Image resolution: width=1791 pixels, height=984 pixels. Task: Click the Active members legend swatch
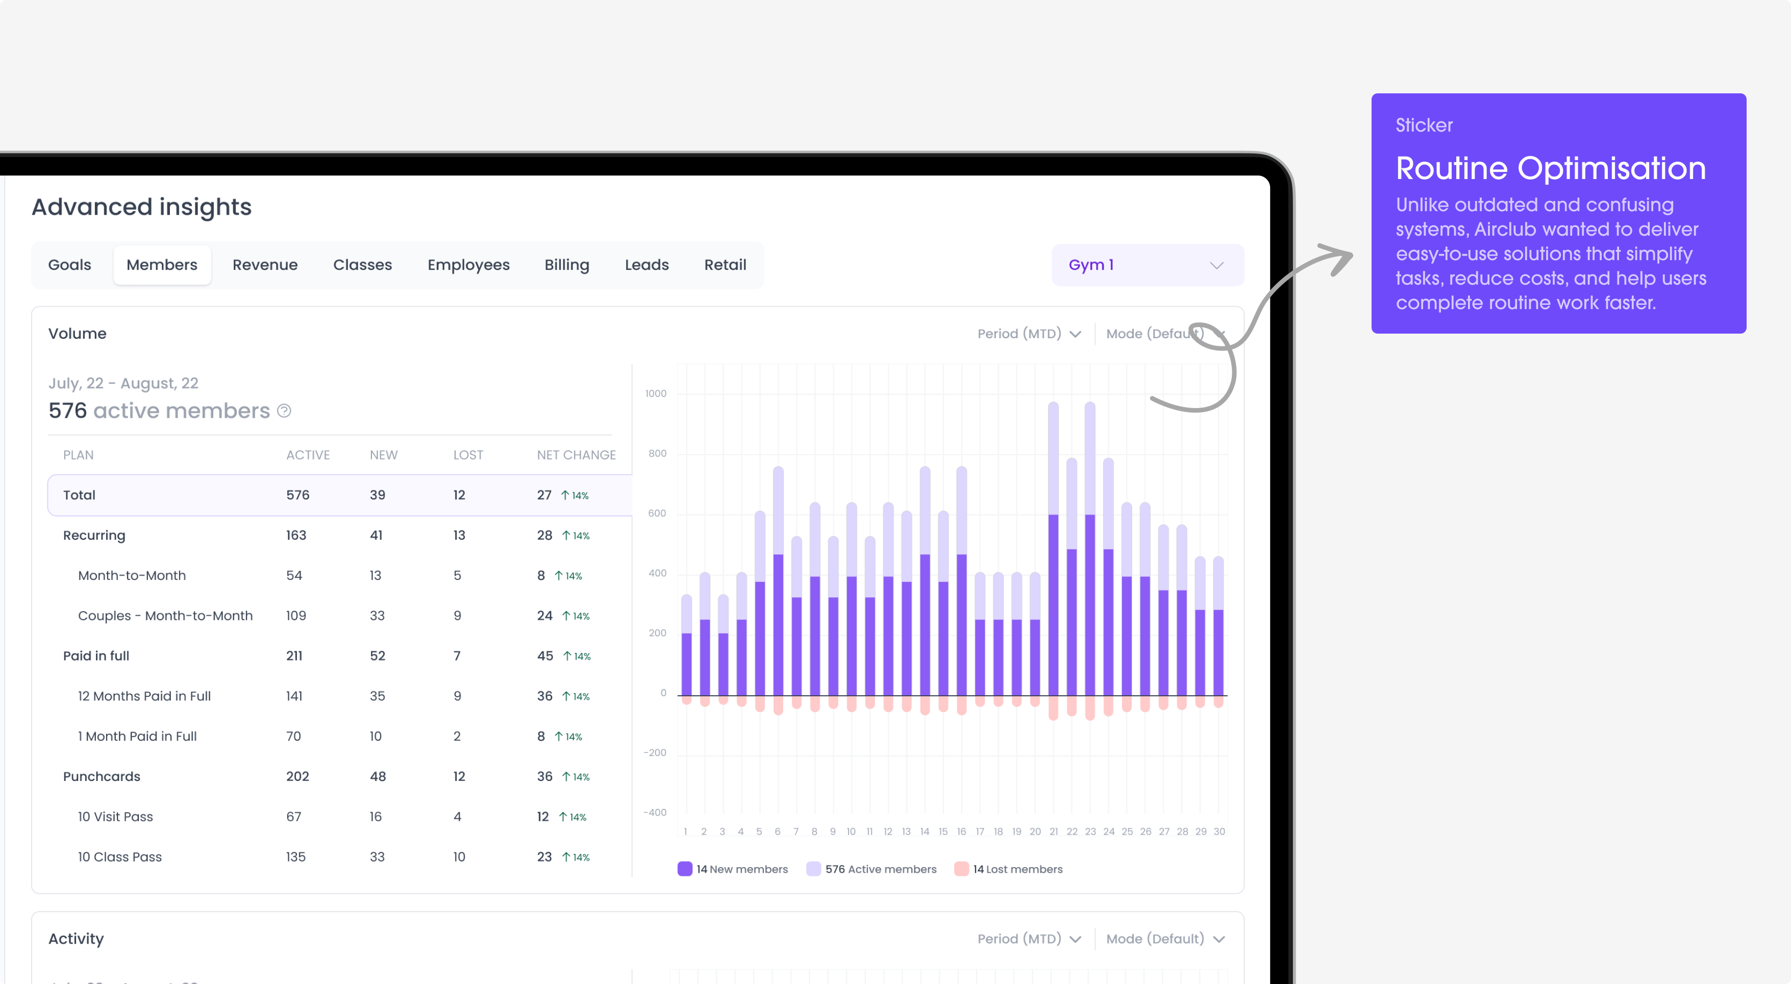pos(813,869)
